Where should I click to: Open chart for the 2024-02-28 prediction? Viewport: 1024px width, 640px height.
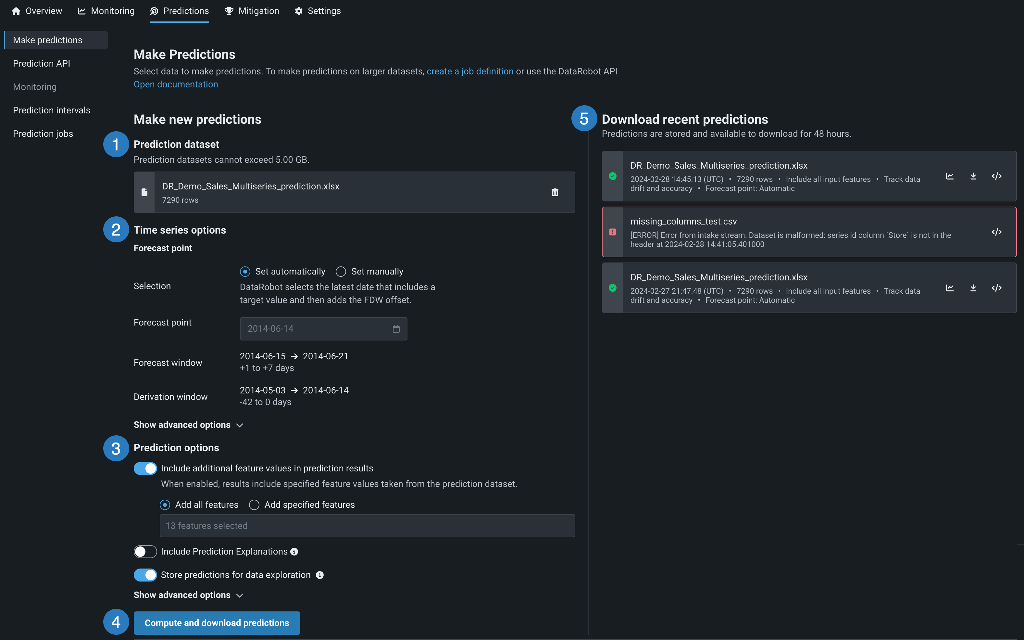coord(950,176)
